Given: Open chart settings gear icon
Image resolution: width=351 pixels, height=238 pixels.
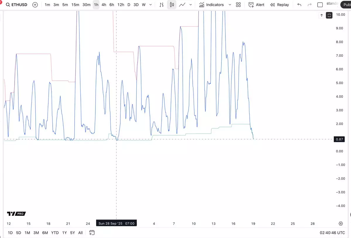Looking at the screenshot, I should click(x=340, y=224).
